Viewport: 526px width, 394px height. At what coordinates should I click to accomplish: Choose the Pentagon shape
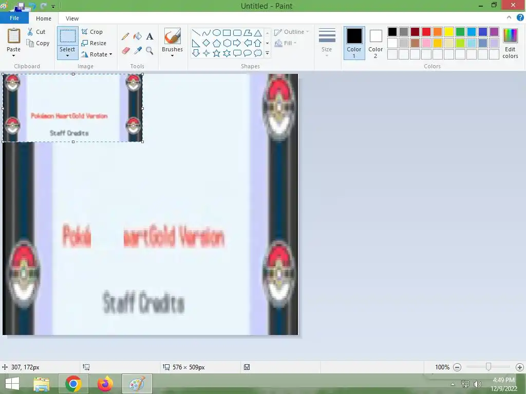point(217,43)
